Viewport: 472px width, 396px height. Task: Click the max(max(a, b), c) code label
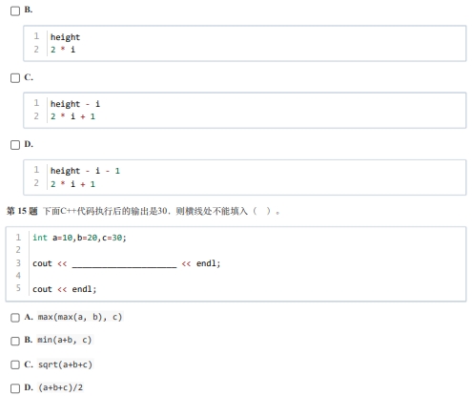[x=80, y=317]
